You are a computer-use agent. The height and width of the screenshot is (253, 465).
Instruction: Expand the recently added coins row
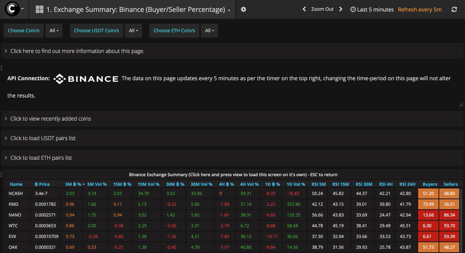[232, 119]
